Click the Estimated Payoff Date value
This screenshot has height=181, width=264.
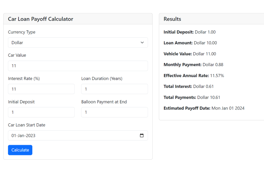(x=228, y=108)
